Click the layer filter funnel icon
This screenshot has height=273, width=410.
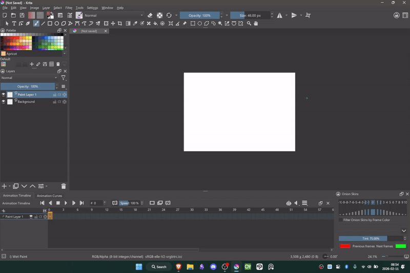click(x=64, y=78)
